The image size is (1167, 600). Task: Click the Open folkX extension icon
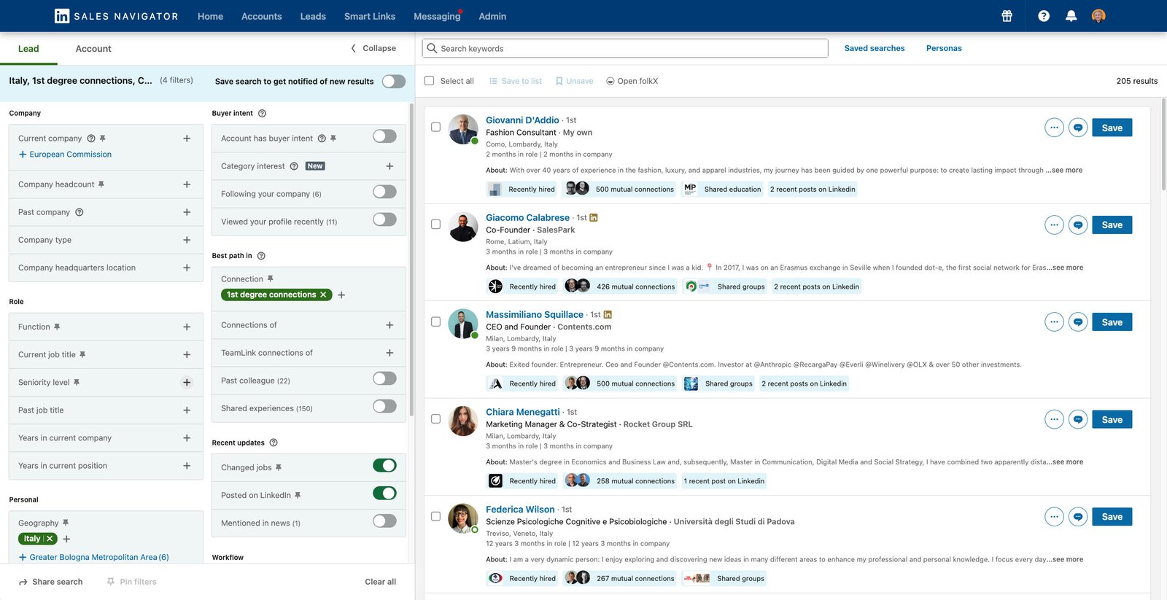(x=610, y=81)
